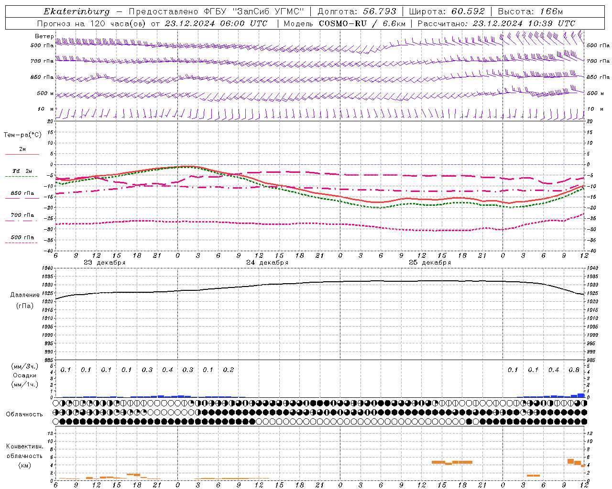Click the '23 декабря' date label
Screen dimensions: 612x489
click(105, 263)
